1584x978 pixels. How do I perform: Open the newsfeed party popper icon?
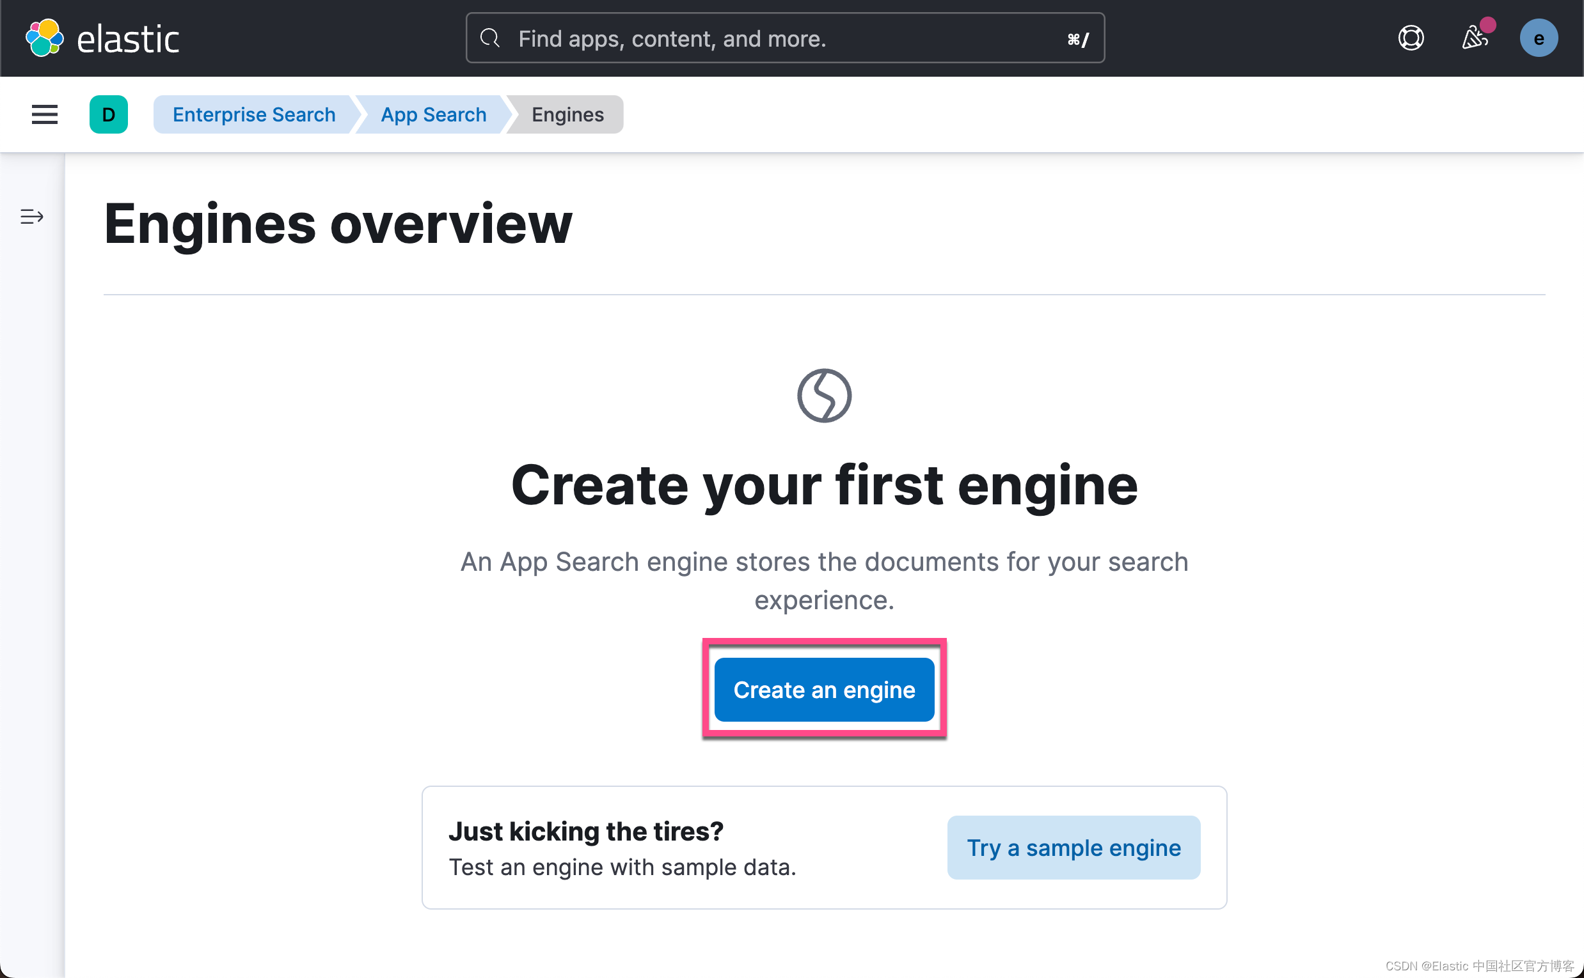(1475, 38)
